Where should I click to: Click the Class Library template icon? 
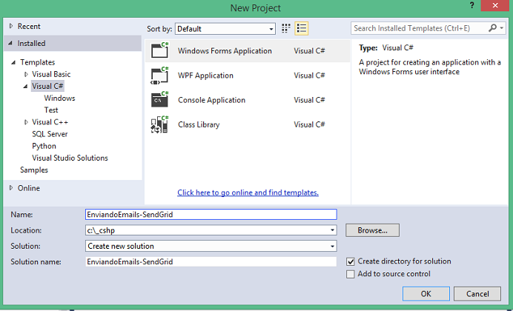159,124
